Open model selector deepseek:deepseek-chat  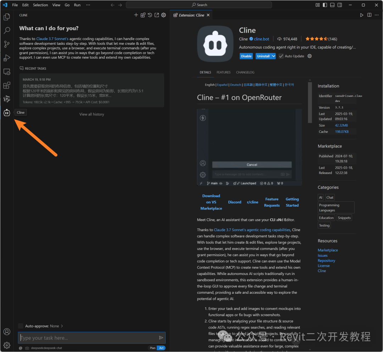pyautogui.click(x=46, y=348)
